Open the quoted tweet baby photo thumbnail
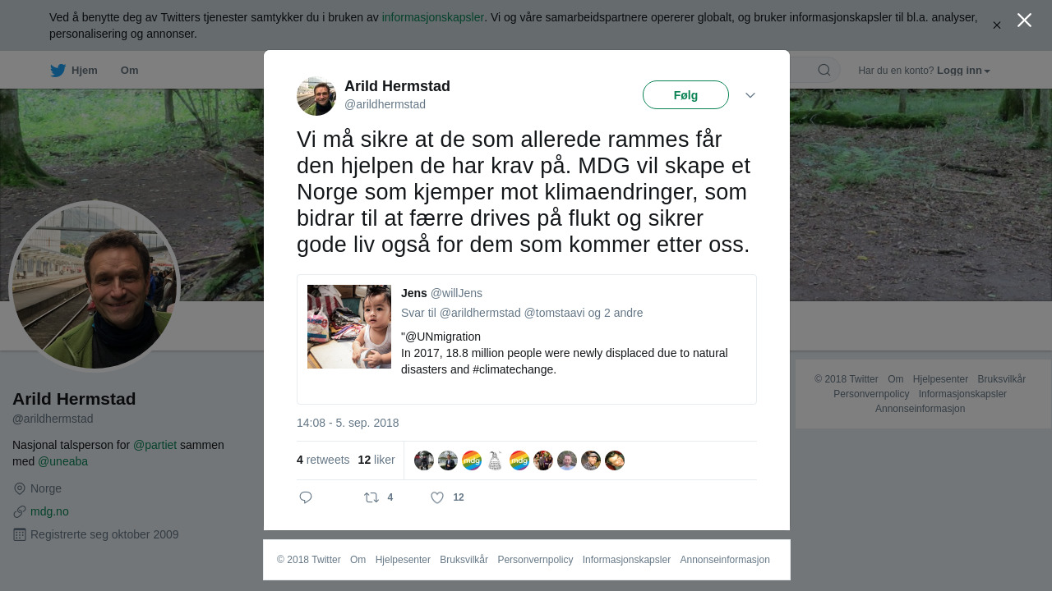 [x=349, y=327]
